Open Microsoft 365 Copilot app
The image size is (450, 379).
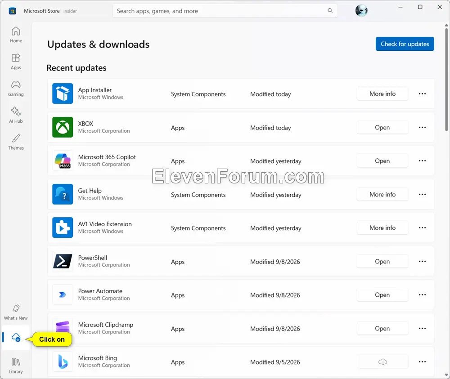coord(382,161)
